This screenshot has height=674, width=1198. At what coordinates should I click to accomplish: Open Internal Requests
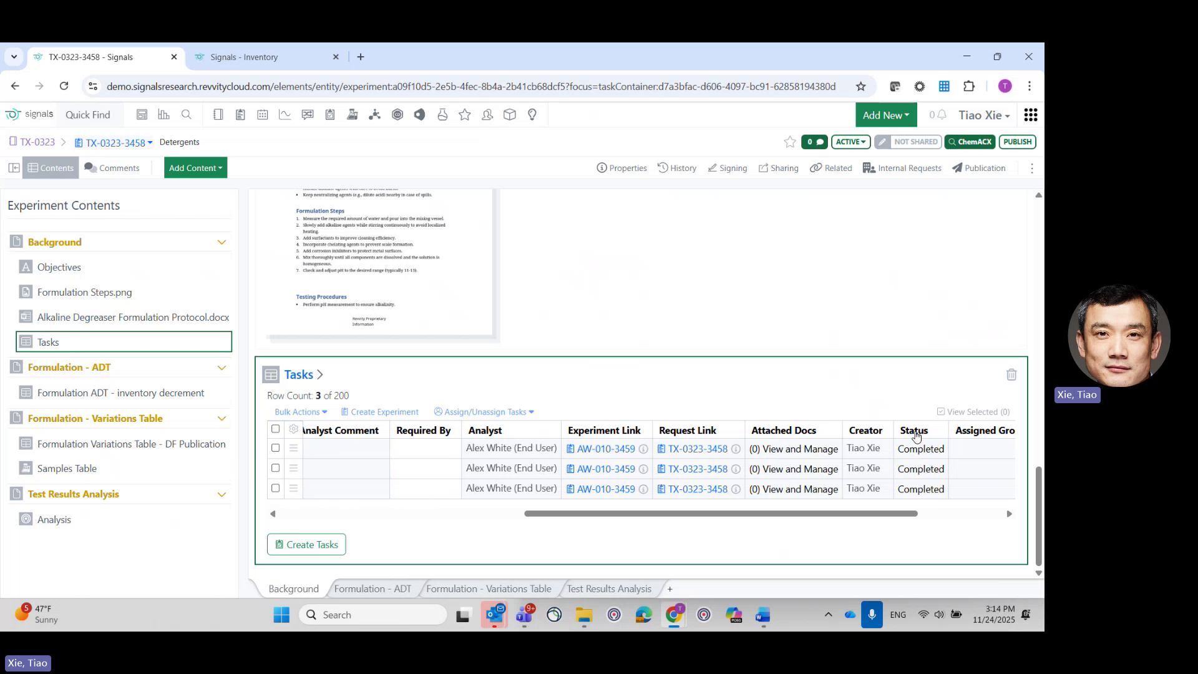[902, 168]
